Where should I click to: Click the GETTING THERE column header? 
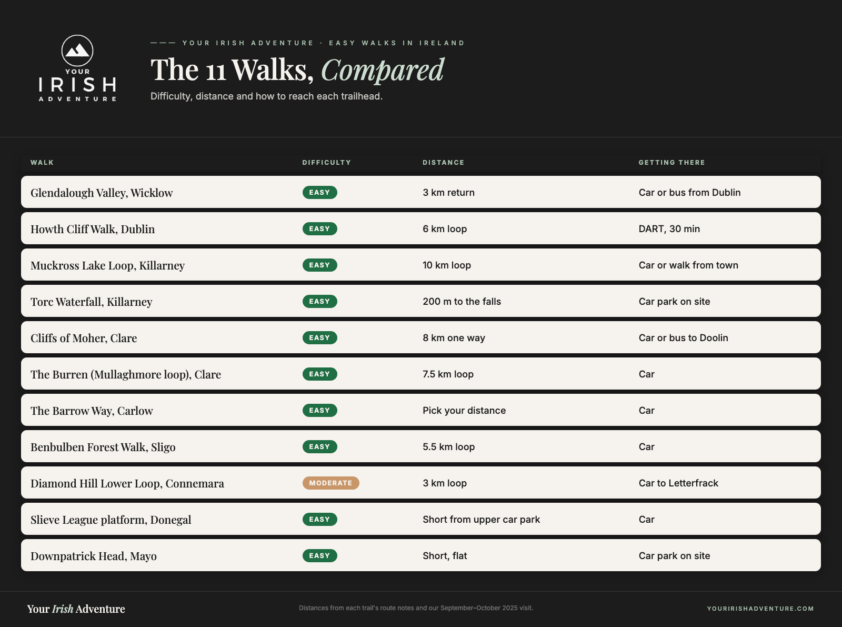[x=671, y=162]
